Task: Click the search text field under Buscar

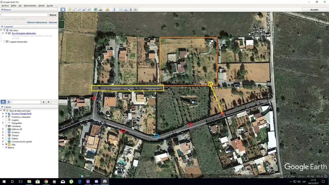Action: tap(24, 15)
